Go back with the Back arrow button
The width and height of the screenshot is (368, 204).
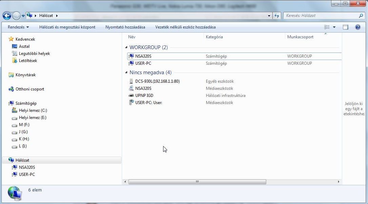click(7, 16)
